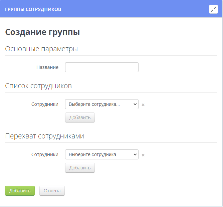This screenshot has height=207, width=223.
Task: Click the Название field label
Action: click(x=47, y=67)
